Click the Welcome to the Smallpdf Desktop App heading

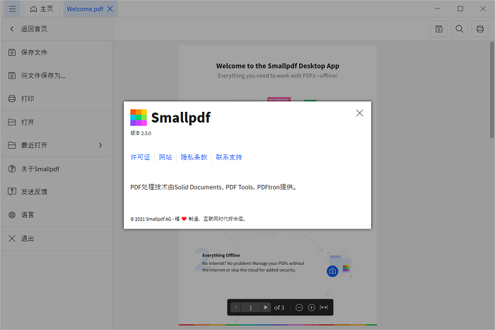tap(277, 66)
